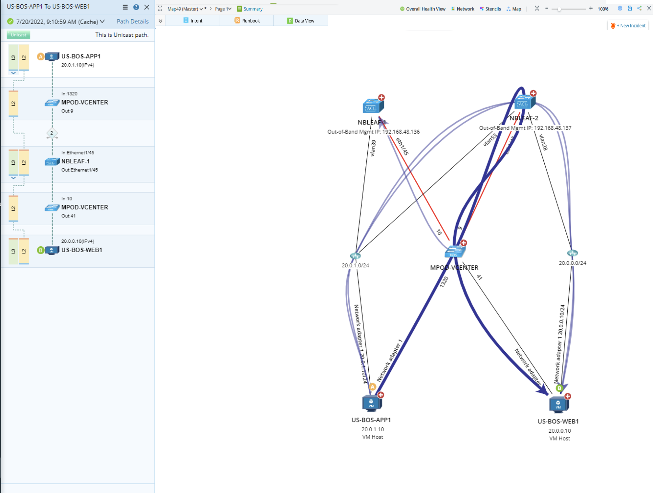Viewport: 653px width, 493px height.
Task: Click the zoom slider handle
Action: [x=558, y=9]
